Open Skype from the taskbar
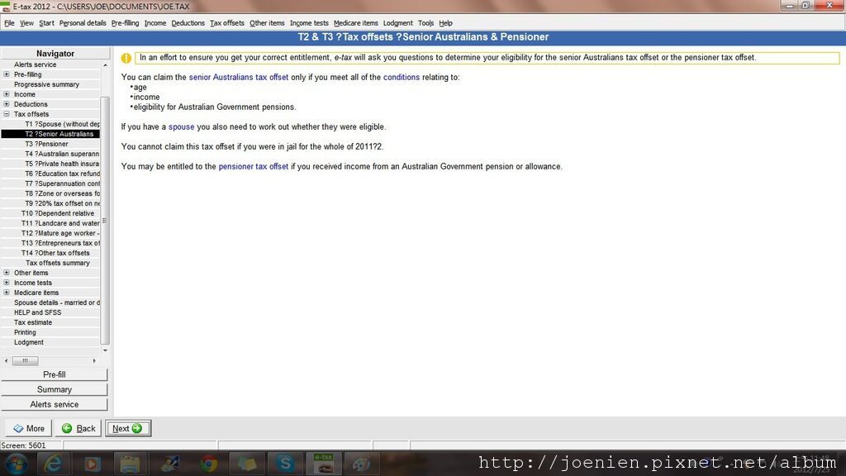Image resolution: width=846 pixels, height=476 pixels. (284, 463)
